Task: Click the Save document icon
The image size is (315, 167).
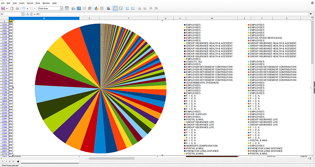Action: tap(3, 8)
